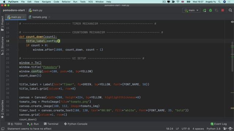
Task: Close the tomato.png tab
Action: 49,17
